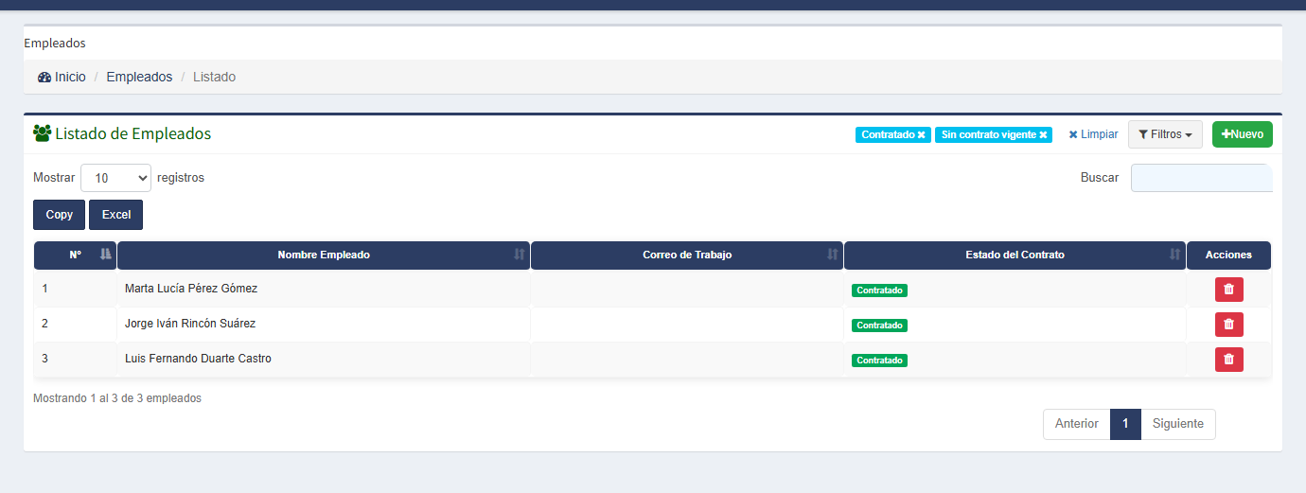Focus the Buscar search field
1306x493 pixels.
1202,178
